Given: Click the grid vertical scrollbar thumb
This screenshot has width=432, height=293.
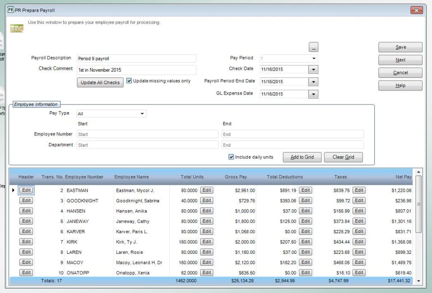Looking at the screenshot, I should 418,204.
